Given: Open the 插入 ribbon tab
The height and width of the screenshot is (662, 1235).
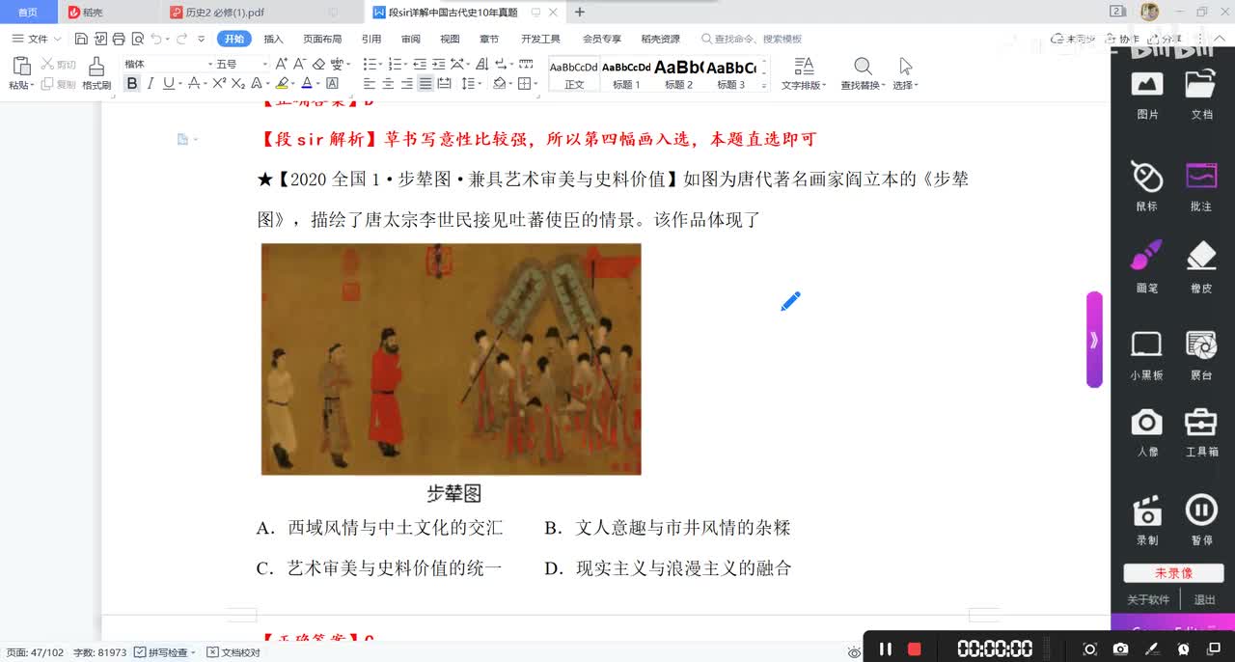Looking at the screenshot, I should click(273, 40).
